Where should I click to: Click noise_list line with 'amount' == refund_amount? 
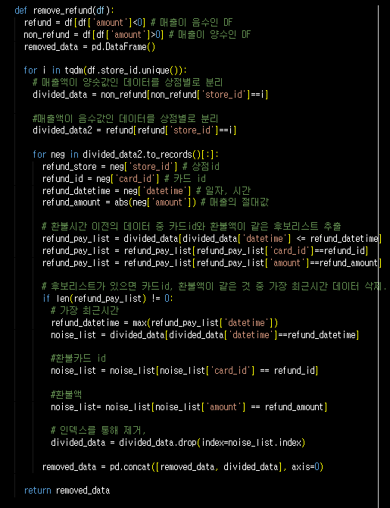(x=189, y=407)
